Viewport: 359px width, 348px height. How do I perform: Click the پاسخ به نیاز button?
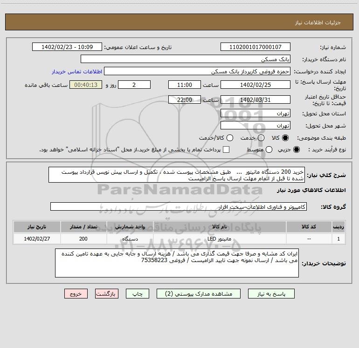(271, 294)
